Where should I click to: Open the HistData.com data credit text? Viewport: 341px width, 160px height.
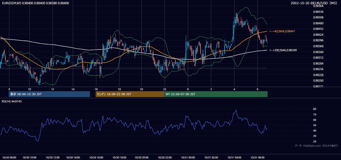(316, 146)
